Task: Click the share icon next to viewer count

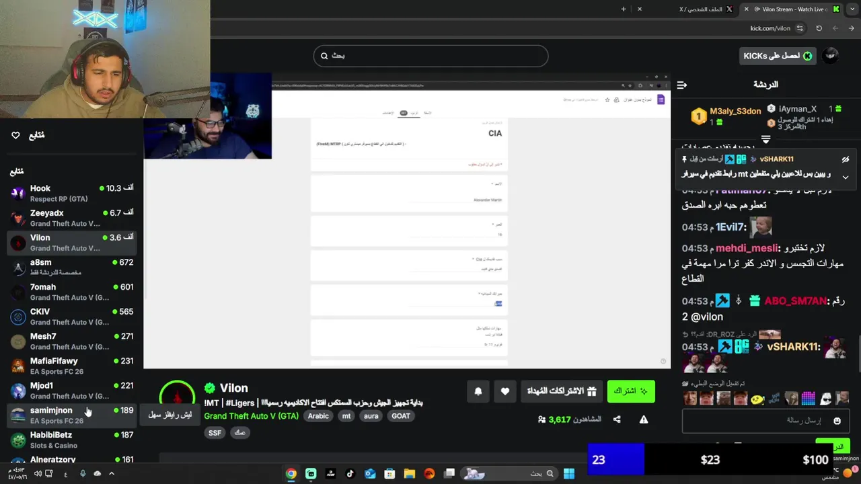Action: point(617,419)
